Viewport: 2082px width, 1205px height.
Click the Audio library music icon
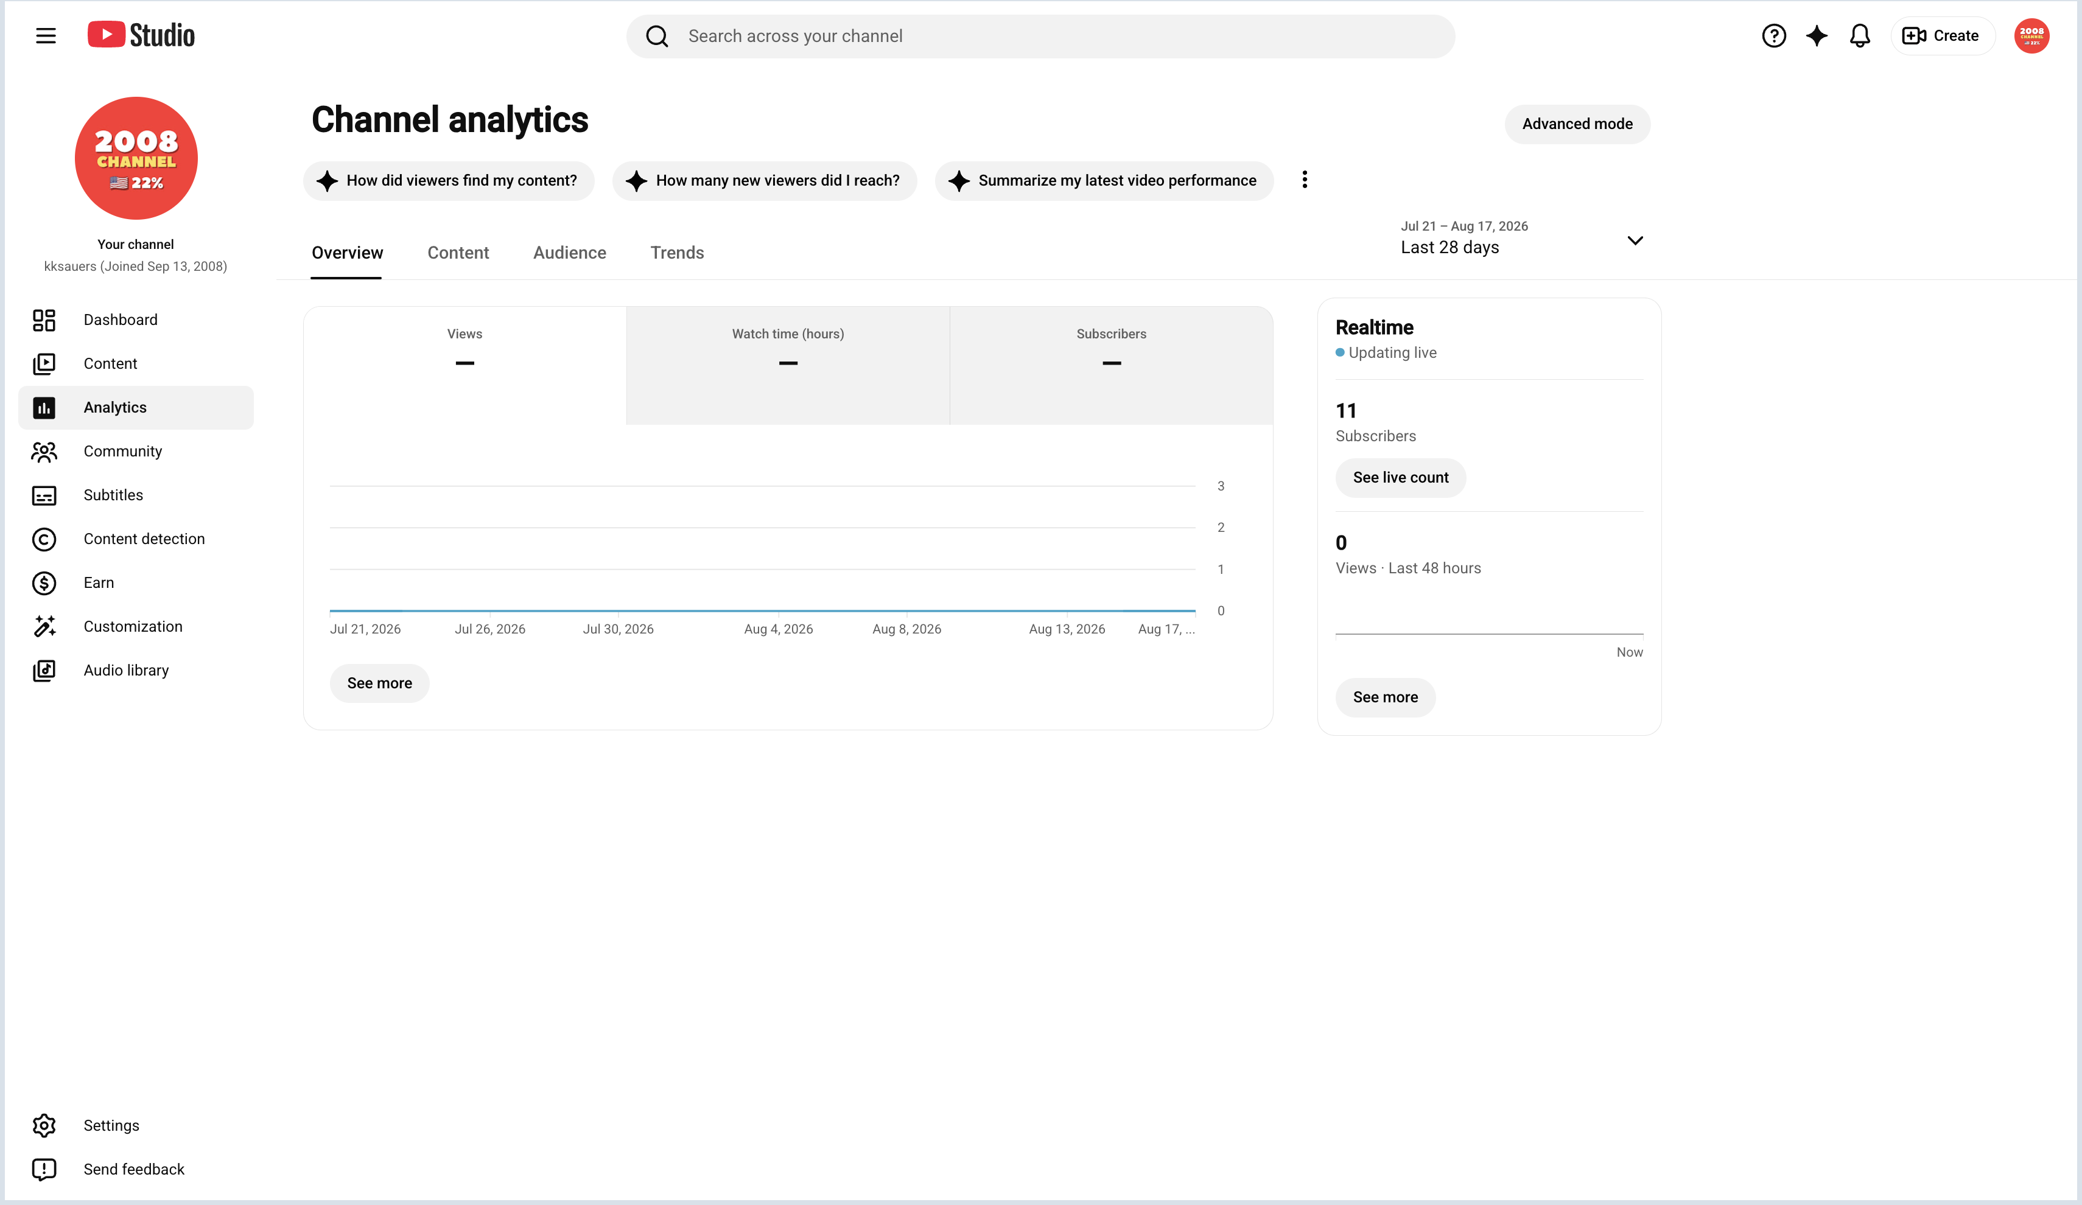coord(44,670)
